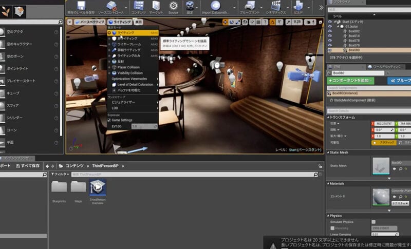This screenshot has width=411, height=249.
Task: Open the Source Control toolbar icon
Action: click(110, 6)
